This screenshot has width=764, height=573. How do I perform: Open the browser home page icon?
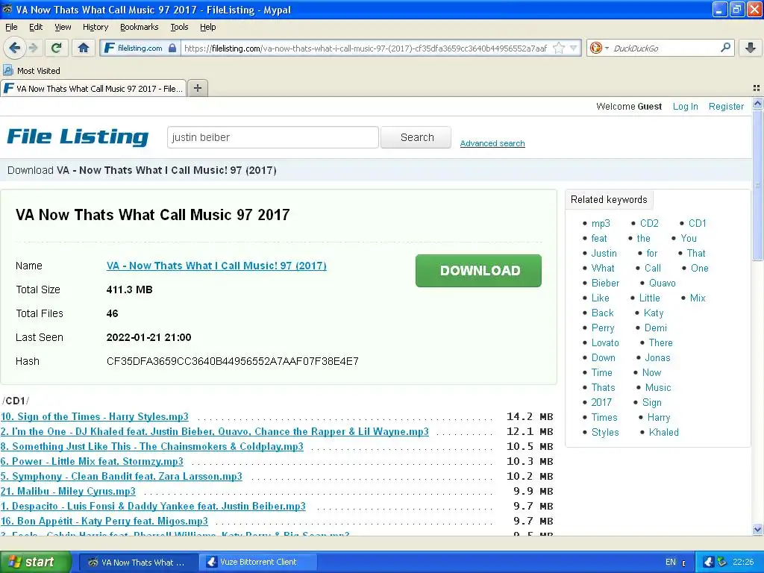click(x=84, y=48)
